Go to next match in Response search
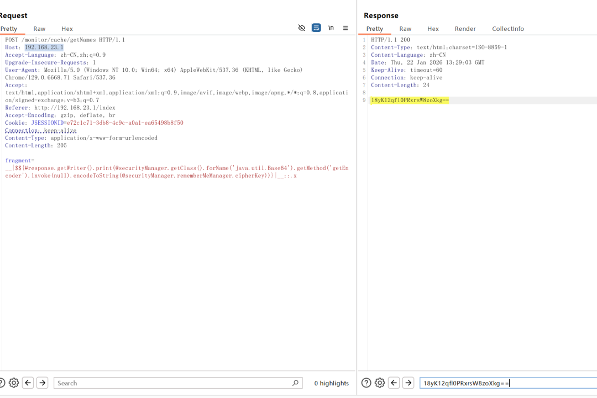Image resolution: width=597 pixels, height=398 pixels. tap(409, 383)
